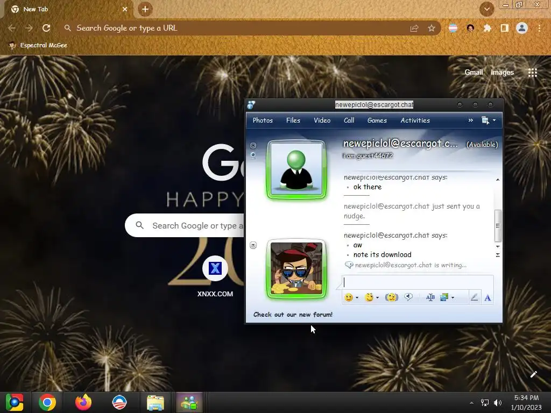The height and width of the screenshot is (413, 551).
Task: Click the chat scroll up arrow
Action: pyautogui.click(x=498, y=180)
